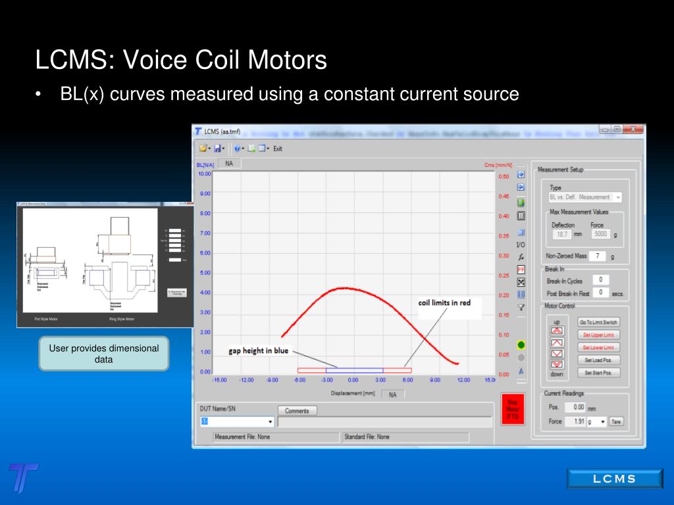Click the funnel filter icon
Image resolution: width=674 pixels, height=505 pixels.
[x=521, y=308]
